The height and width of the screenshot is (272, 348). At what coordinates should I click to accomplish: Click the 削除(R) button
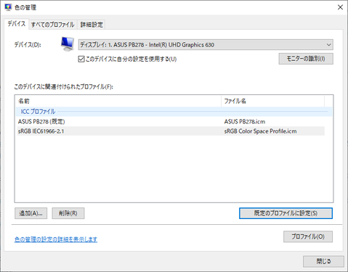[x=68, y=213]
